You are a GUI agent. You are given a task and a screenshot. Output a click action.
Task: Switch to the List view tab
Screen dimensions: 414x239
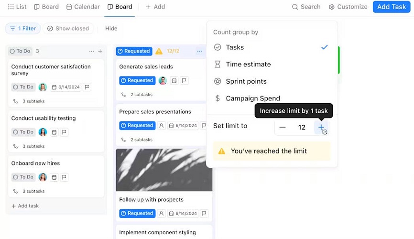tap(17, 7)
